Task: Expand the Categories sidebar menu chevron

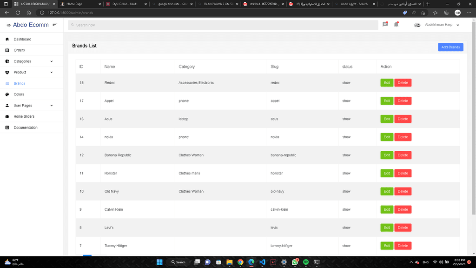Action: click(x=52, y=61)
